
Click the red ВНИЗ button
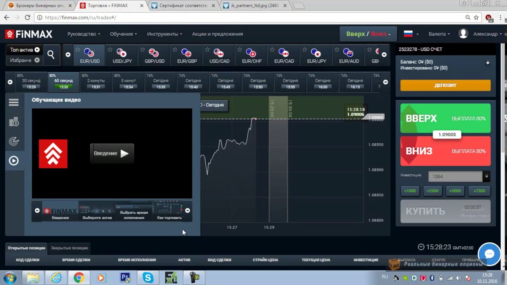445,151
